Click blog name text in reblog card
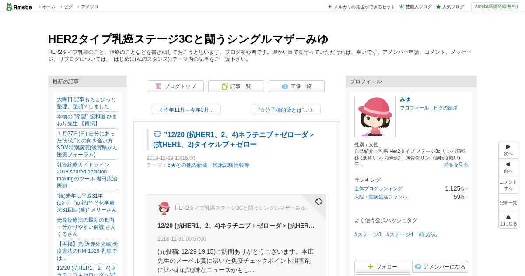 (x=240, y=208)
